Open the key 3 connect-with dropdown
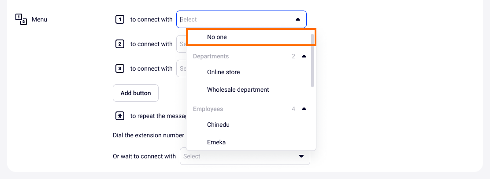Viewport: 490px width, 179px height. [181, 68]
